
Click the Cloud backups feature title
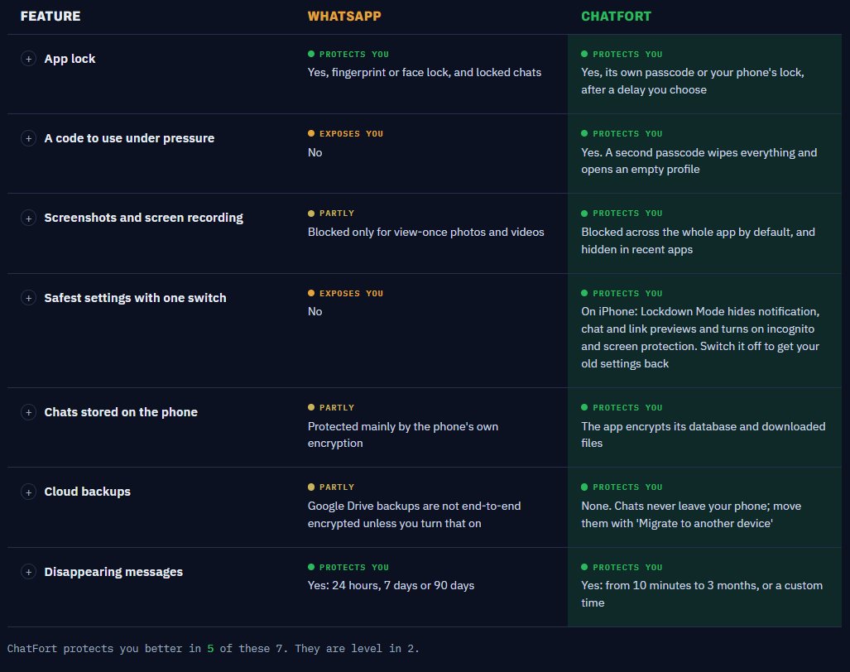[87, 492]
